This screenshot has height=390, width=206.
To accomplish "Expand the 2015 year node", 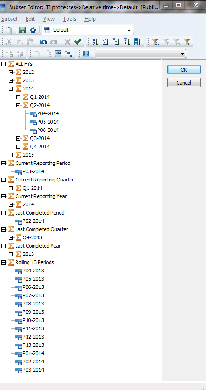I will tap(11, 155).
